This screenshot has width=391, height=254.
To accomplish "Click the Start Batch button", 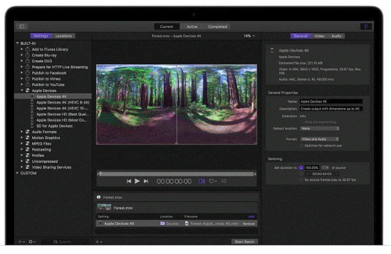I will 244,242.
